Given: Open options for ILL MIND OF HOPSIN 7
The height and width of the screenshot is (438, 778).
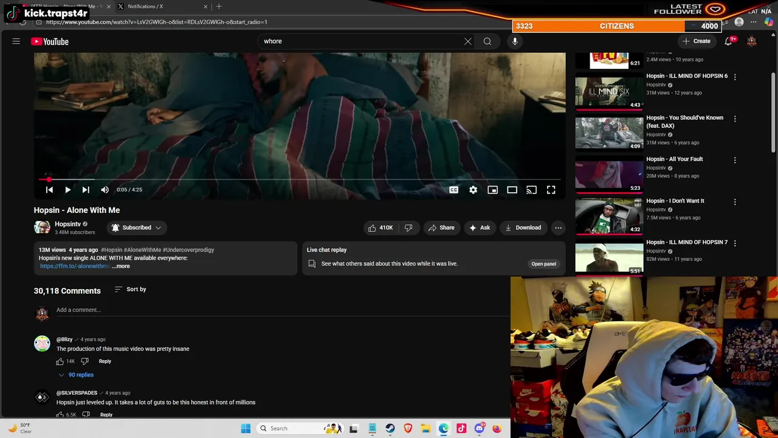Looking at the screenshot, I should coord(735,243).
